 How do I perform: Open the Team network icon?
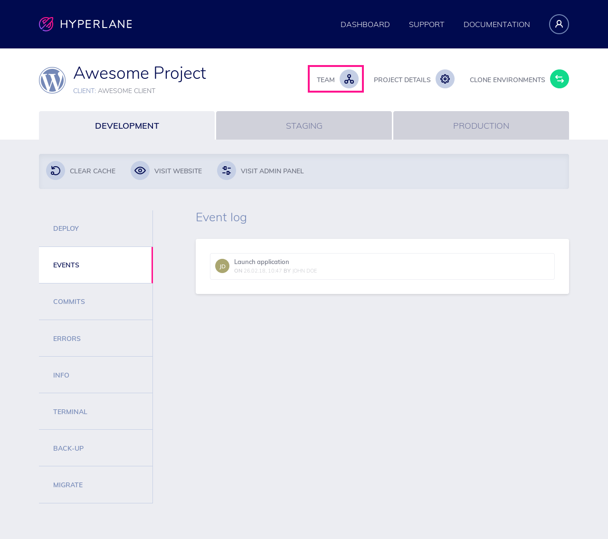point(349,79)
